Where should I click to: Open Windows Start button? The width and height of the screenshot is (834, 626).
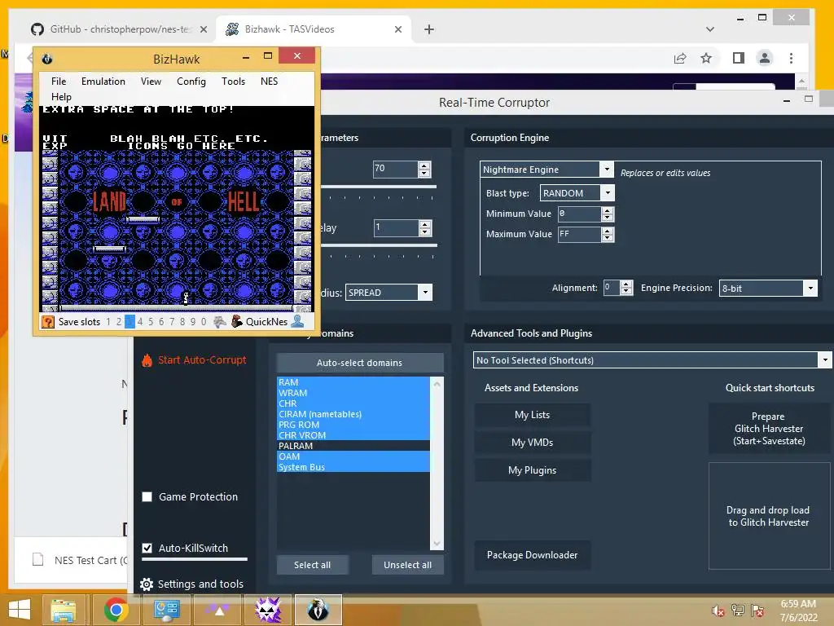click(x=20, y=610)
